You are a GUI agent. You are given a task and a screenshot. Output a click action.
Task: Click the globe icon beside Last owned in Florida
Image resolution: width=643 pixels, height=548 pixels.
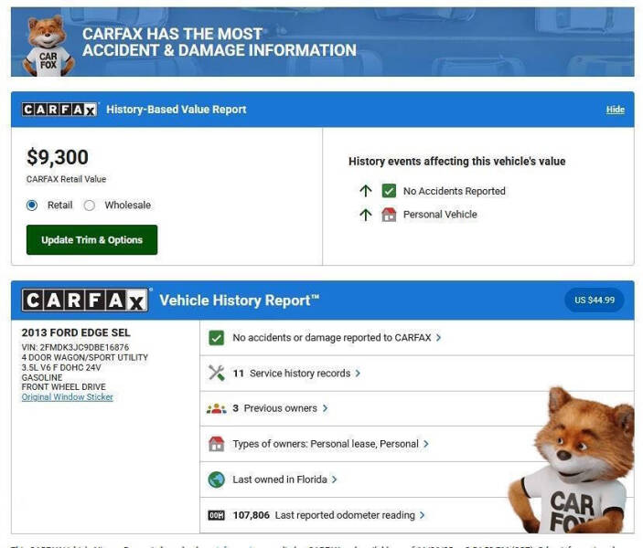[x=216, y=479]
